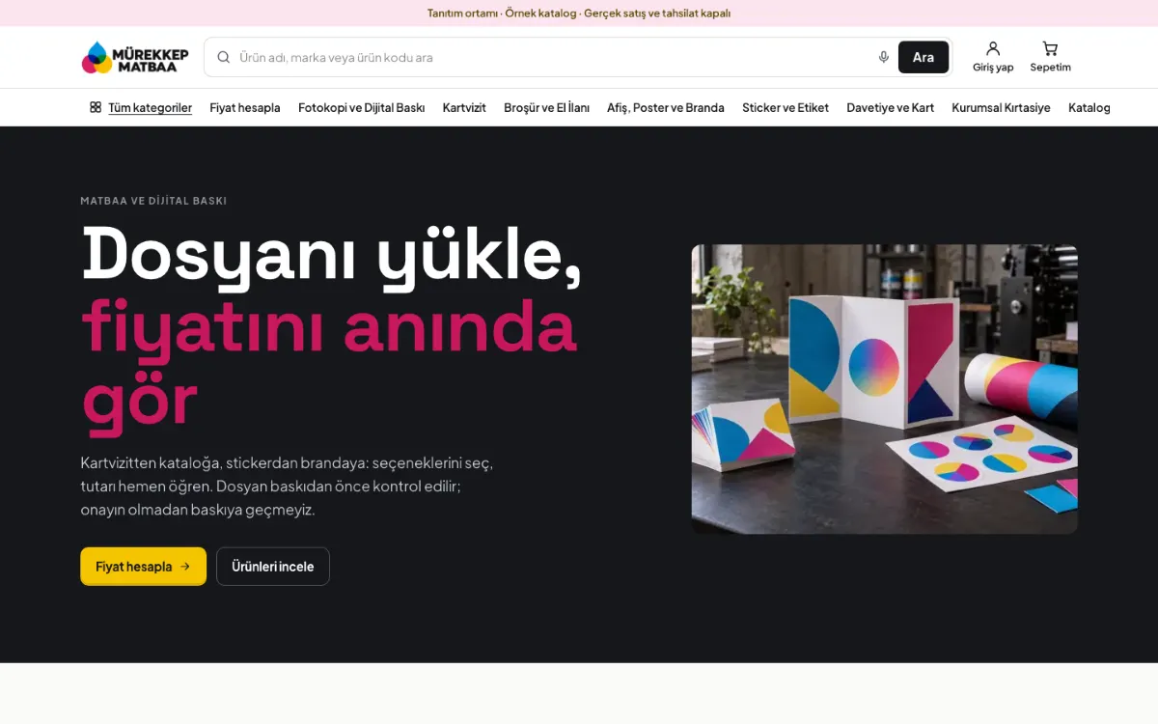Click the Tüm kategoriler grid icon
Viewport: 1158px width, 724px height.
96,107
